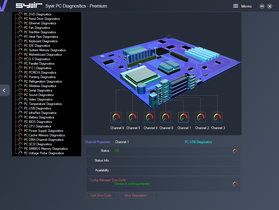279x210 pixels.
Task: Click gauge icon beside PC DVD Diagnostics
Action: point(21,14)
